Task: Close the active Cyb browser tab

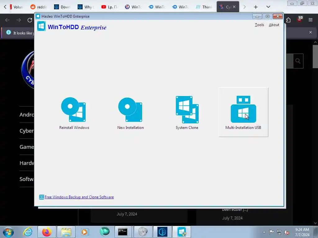Action: [x=234, y=7]
